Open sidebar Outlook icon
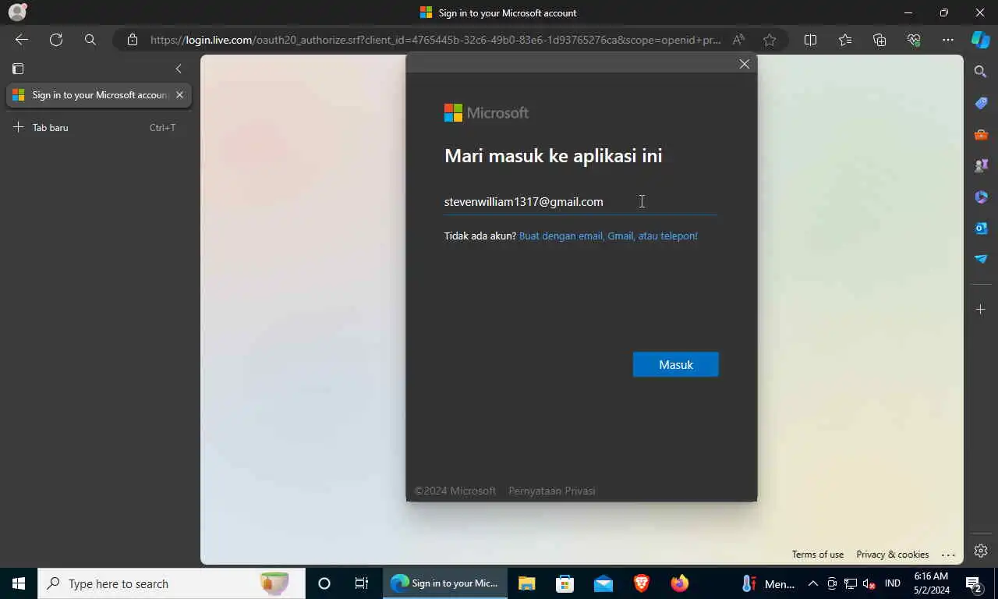The height and width of the screenshot is (599, 998). pyautogui.click(x=981, y=228)
